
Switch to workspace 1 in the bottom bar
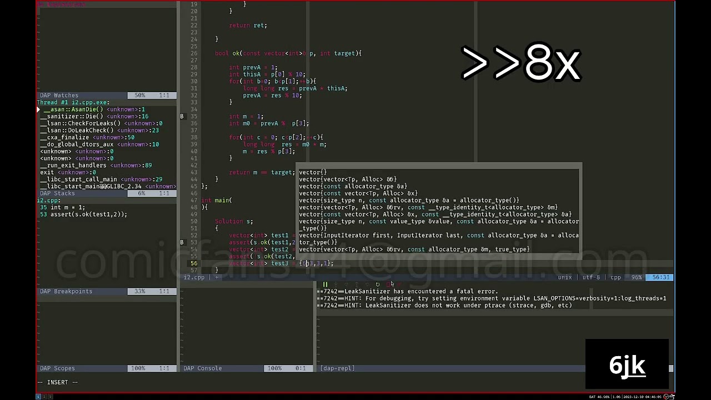pyautogui.click(x=39, y=397)
